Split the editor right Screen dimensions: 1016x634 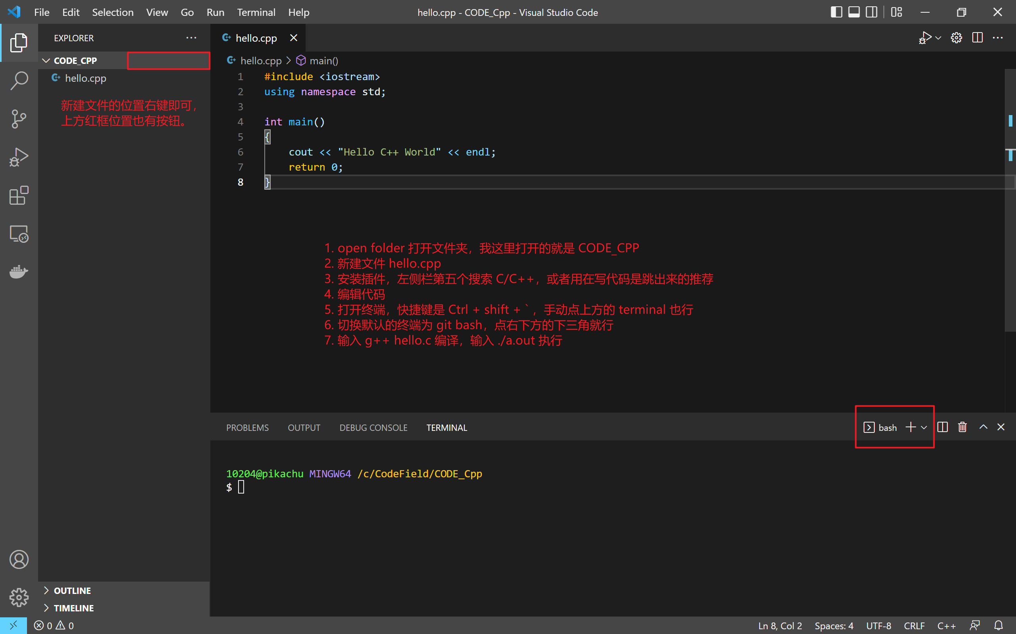(978, 38)
